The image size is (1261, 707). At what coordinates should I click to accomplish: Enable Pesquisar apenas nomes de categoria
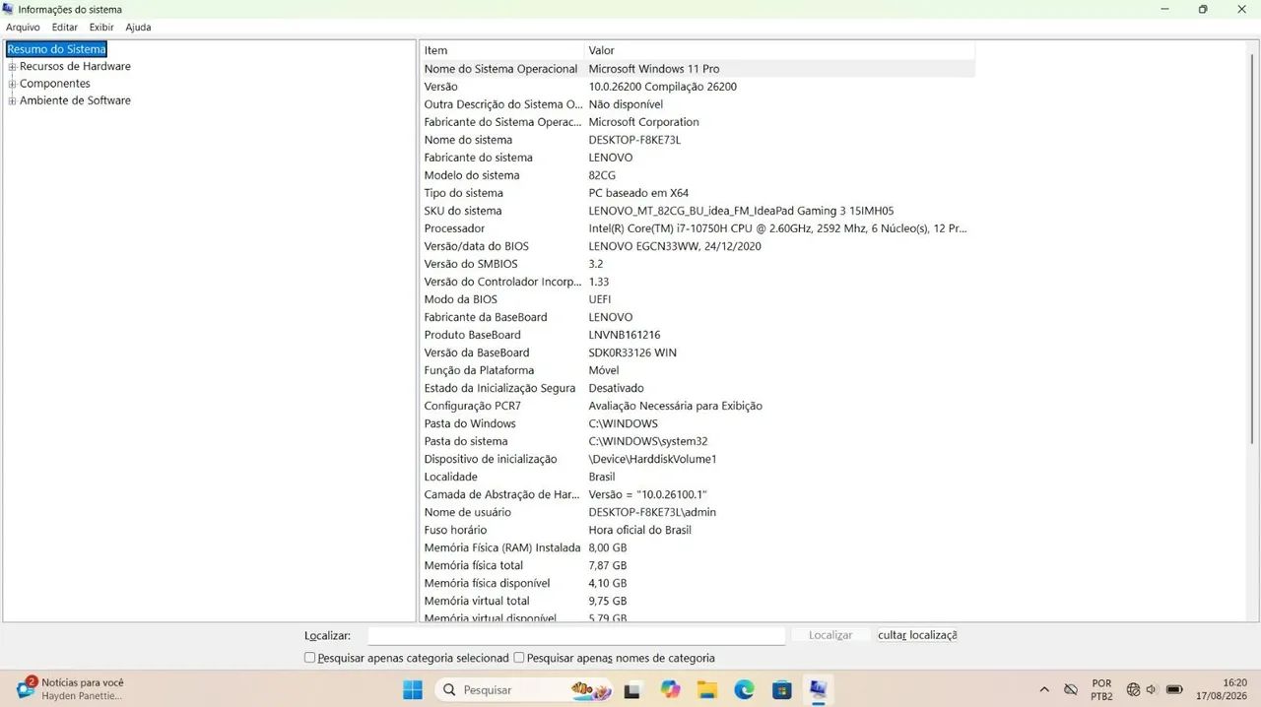[519, 658]
